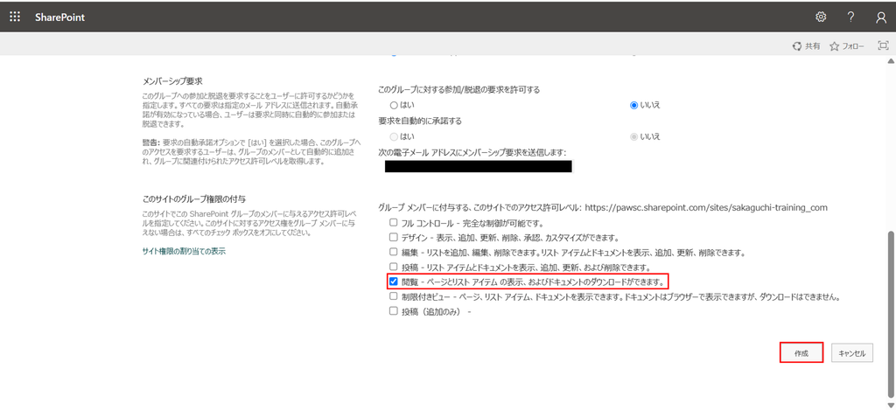Viewport: 896px width, 410px height.
Task: Click the SharePoint title in header
Action: (x=60, y=17)
